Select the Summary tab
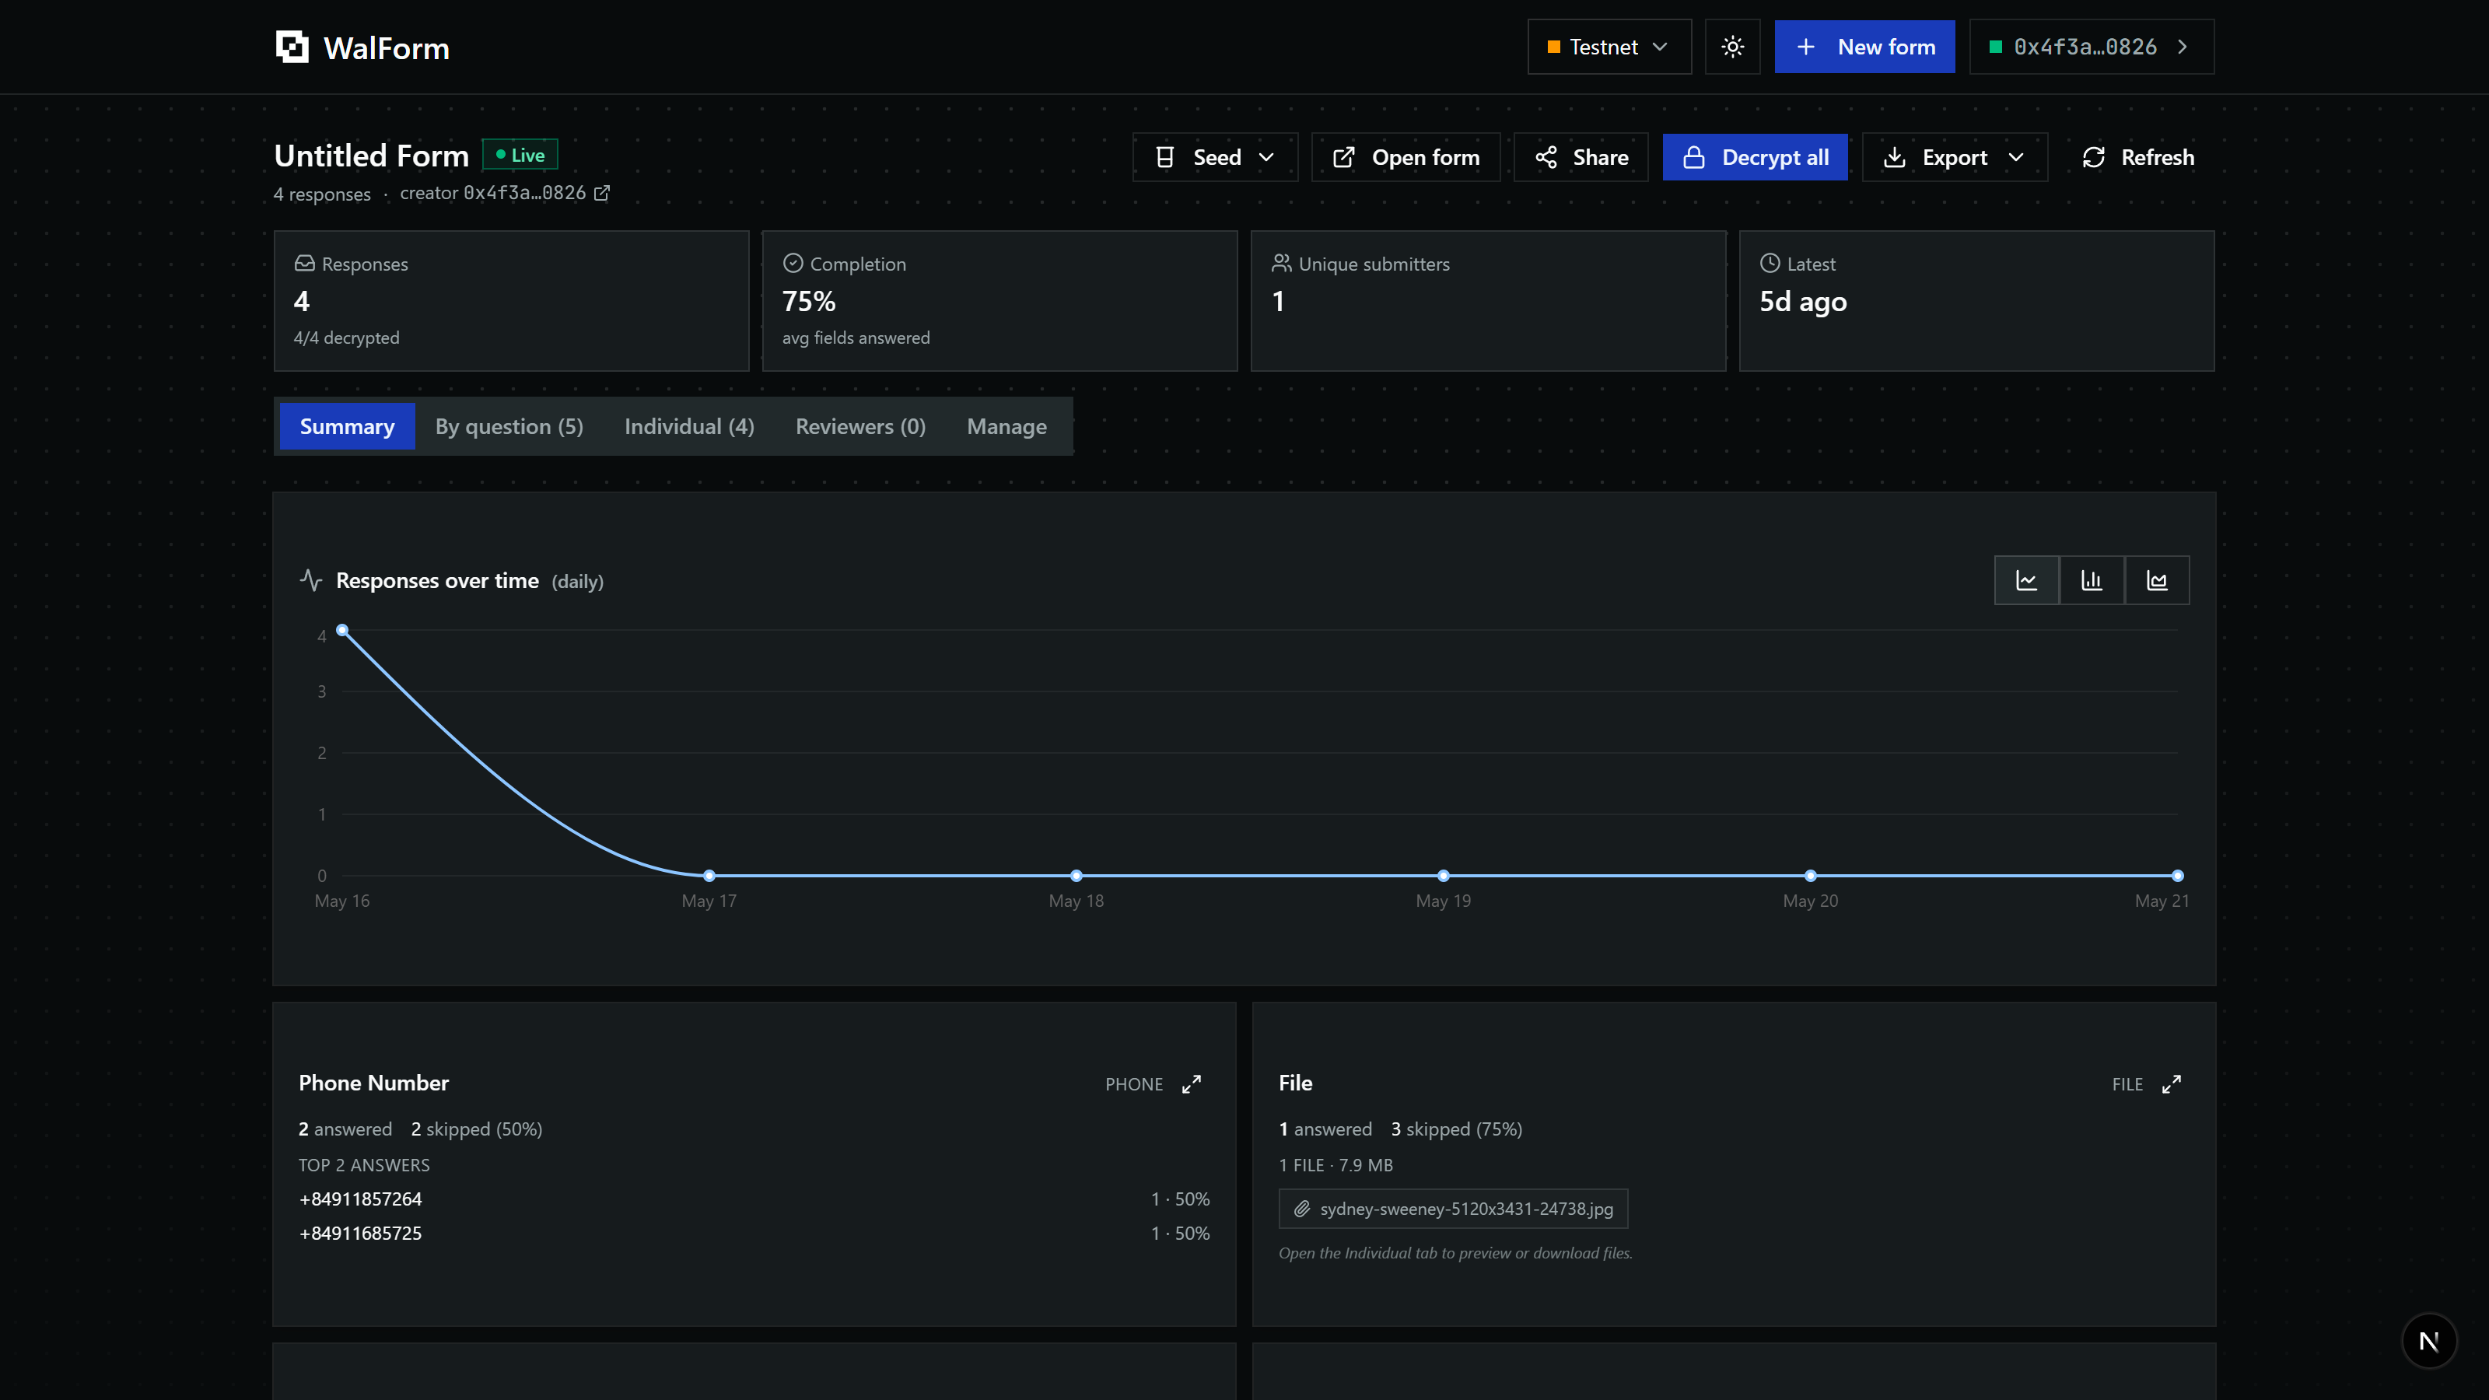The image size is (2489, 1400). click(x=347, y=426)
